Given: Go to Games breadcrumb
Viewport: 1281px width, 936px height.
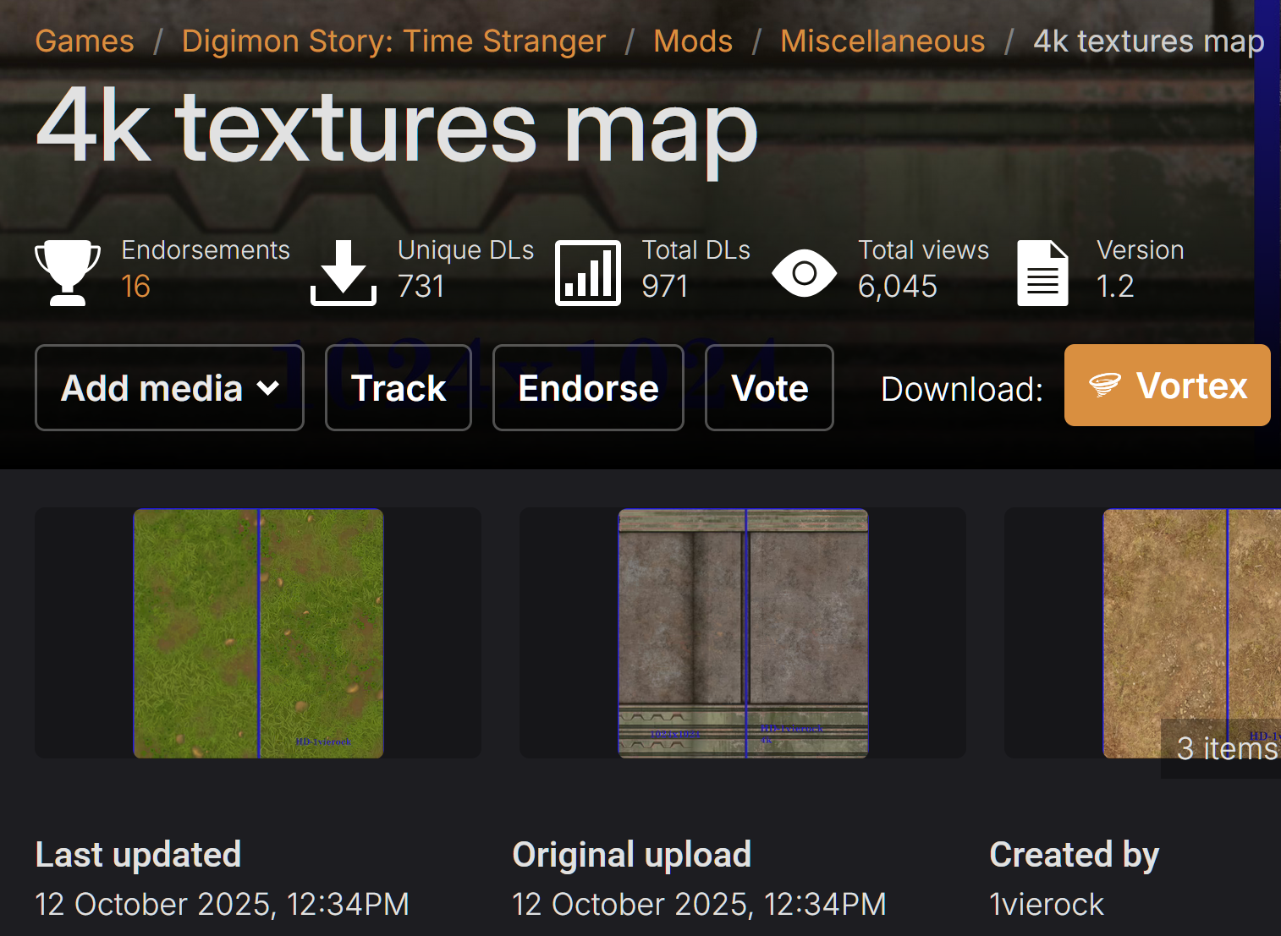Looking at the screenshot, I should pos(85,41).
